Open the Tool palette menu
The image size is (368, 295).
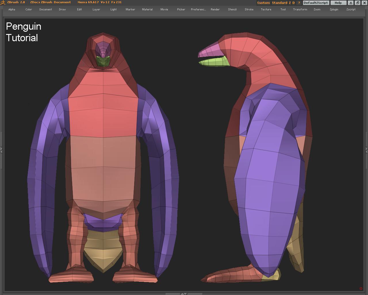click(283, 10)
